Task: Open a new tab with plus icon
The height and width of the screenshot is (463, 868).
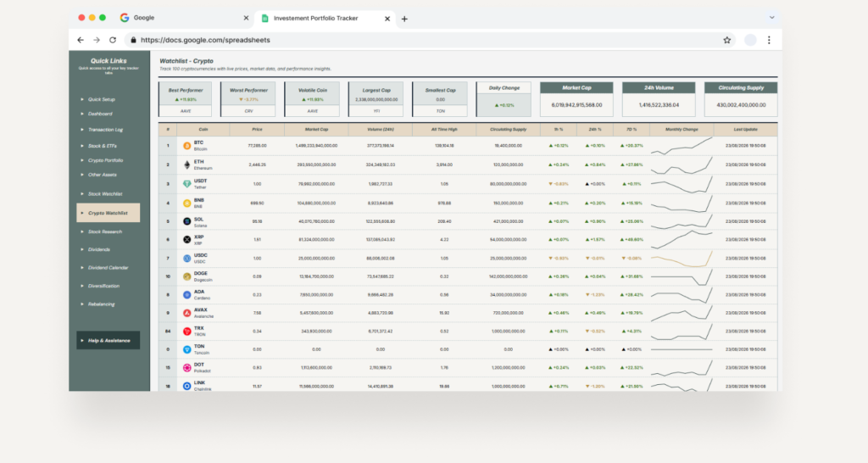Action: pyautogui.click(x=404, y=19)
